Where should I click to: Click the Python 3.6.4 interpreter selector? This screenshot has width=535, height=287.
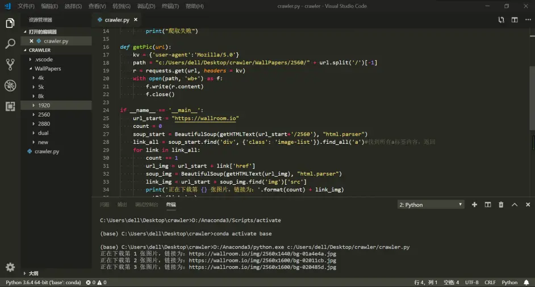(x=43, y=282)
